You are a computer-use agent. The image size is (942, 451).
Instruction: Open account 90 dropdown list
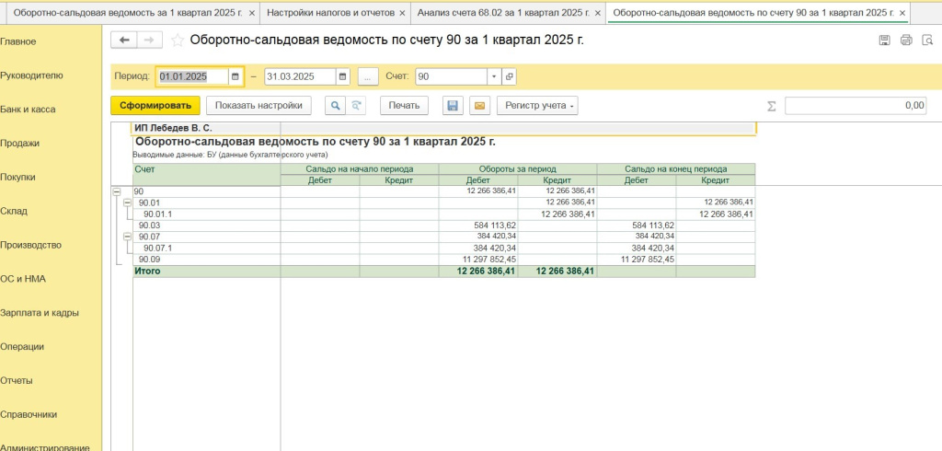[494, 76]
